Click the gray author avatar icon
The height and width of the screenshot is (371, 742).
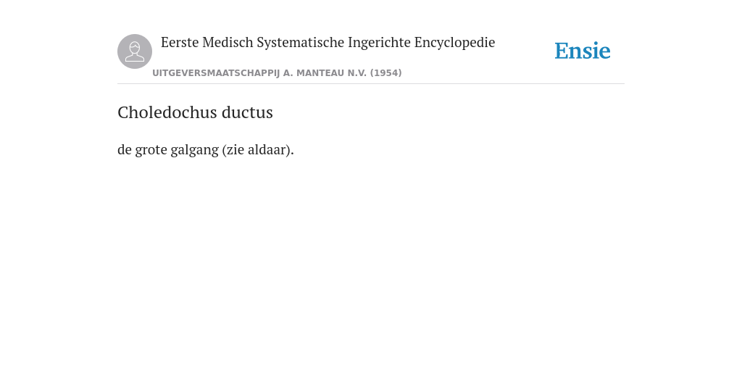click(135, 51)
